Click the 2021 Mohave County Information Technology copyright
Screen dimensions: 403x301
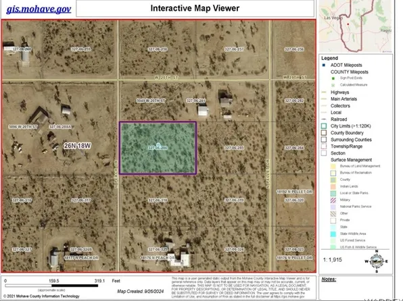[41, 296]
